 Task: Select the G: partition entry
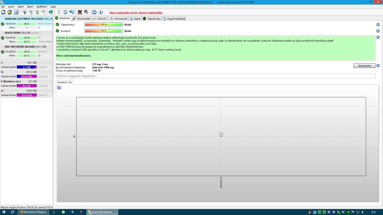coord(26,93)
